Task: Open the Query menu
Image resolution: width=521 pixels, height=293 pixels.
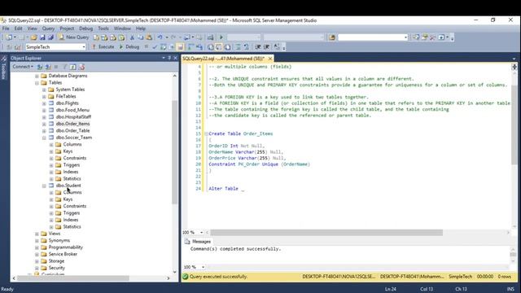Action: click(x=48, y=28)
